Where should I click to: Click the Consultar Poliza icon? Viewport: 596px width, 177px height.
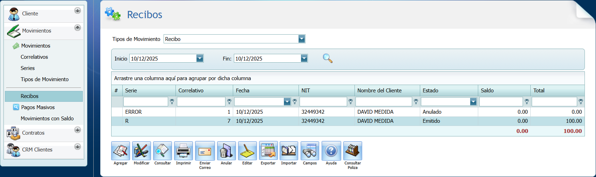(353, 151)
